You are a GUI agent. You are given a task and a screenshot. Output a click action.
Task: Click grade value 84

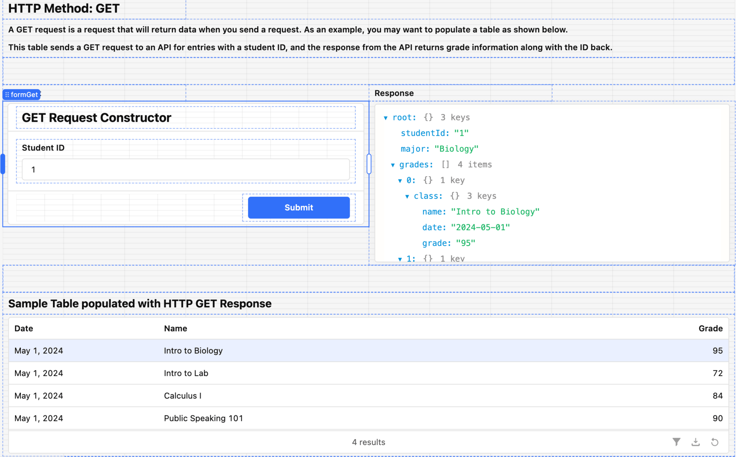pos(717,395)
